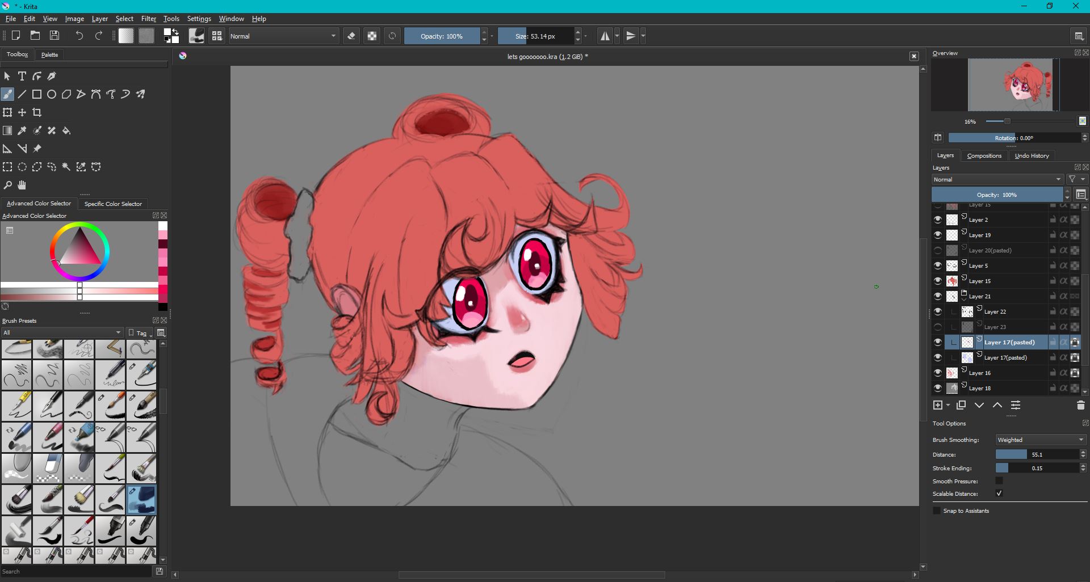The width and height of the screenshot is (1090, 582).
Task: Click the Save document icon
Action: point(54,36)
